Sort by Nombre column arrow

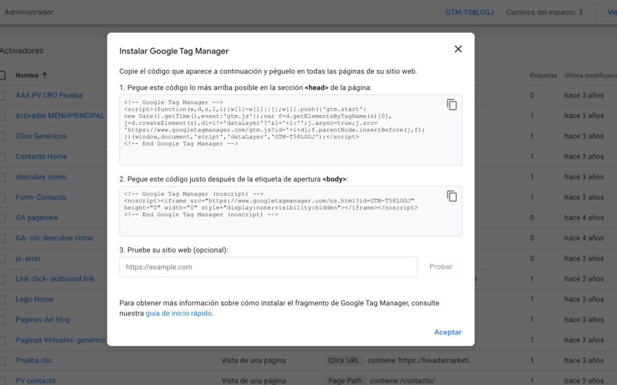(x=45, y=75)
